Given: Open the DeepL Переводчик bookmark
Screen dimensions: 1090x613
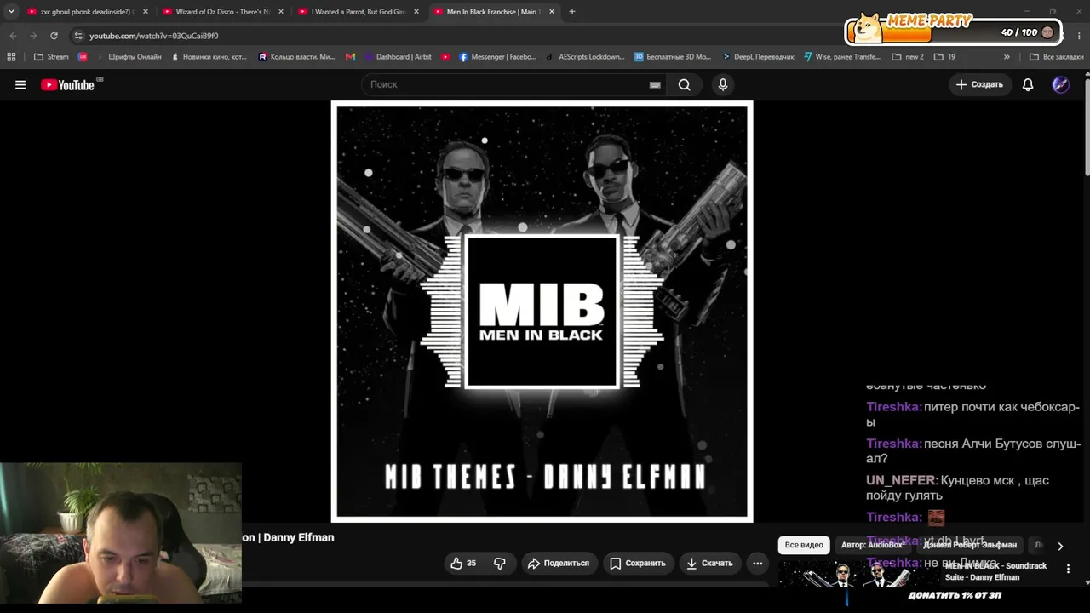Looking at the screenshot, I should 758,57.
